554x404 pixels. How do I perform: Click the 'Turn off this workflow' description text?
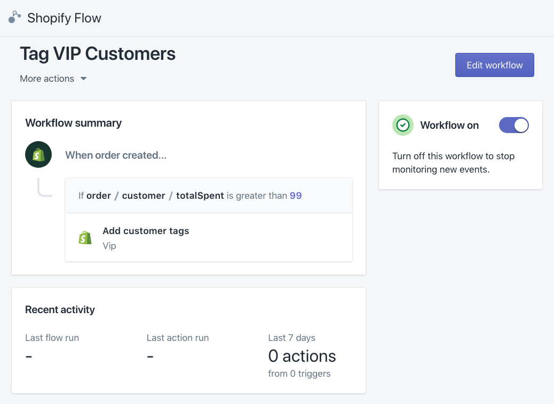(453, 163)
